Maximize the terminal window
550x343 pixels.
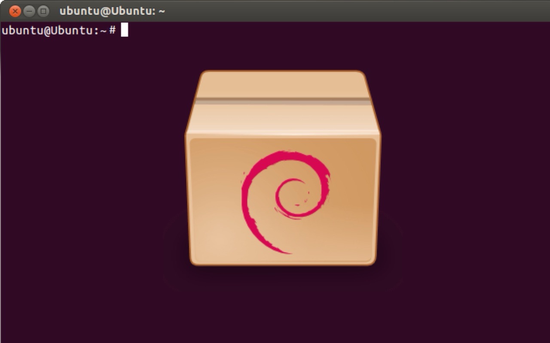(x=43, y=12)
